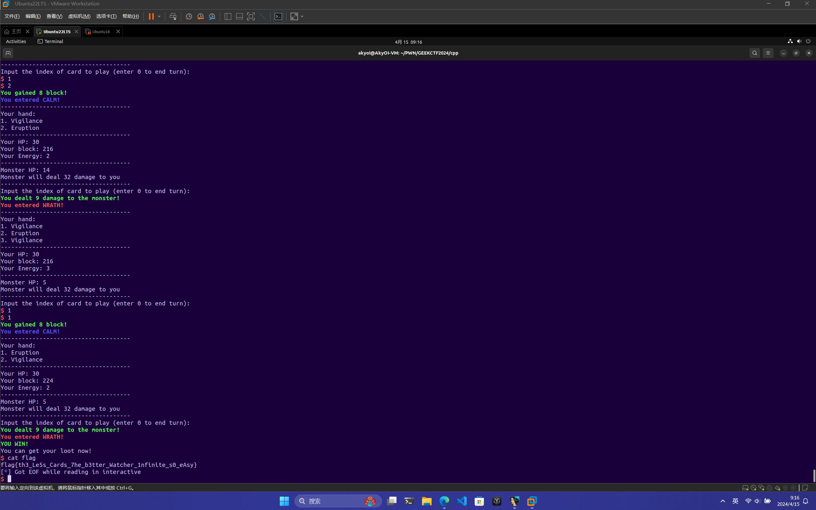This screenshot has width=816, height=510.
Task: Toggle the VMware library sidebar panel
Action: [x=228, y=17]
